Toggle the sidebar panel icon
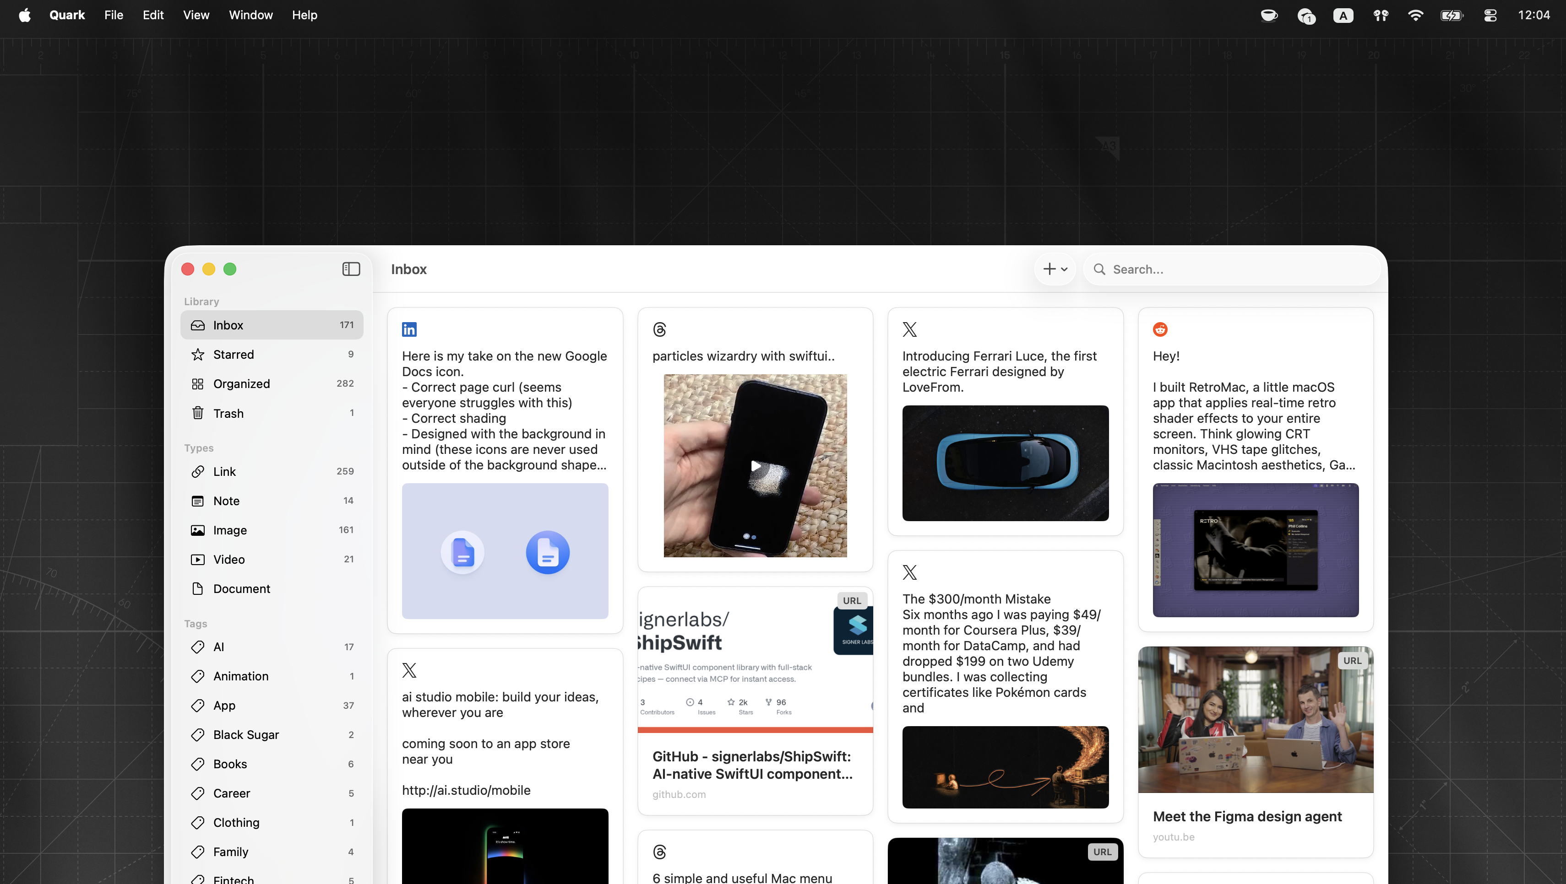The height and width of the screenshot is (884, 1566). coord(351,269)
